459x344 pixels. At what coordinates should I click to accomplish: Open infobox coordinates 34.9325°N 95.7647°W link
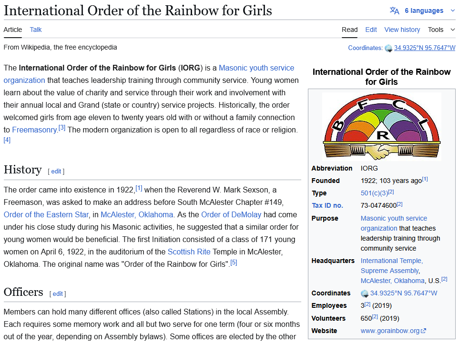(x=403, y=293)
